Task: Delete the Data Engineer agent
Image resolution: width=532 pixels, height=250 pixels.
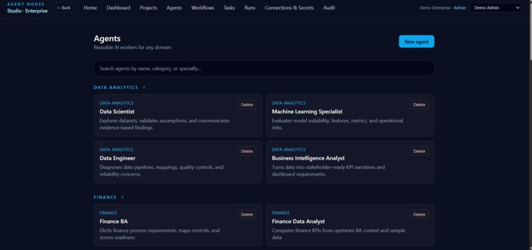Action: coord(247,151)
